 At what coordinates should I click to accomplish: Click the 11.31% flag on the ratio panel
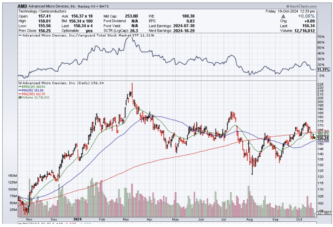(323, 70)
